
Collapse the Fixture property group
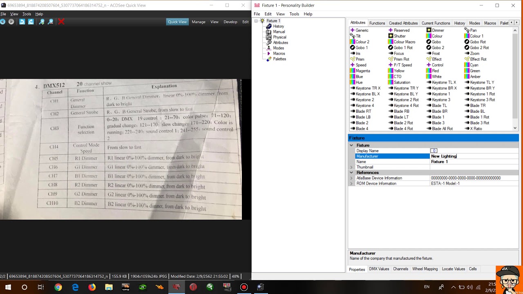tap(351, 145)
